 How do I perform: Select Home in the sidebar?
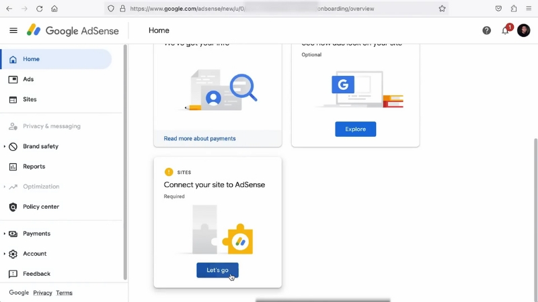click(56, 59)
